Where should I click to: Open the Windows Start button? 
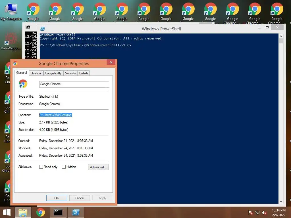pyautogui.click(x=7, y=212)
